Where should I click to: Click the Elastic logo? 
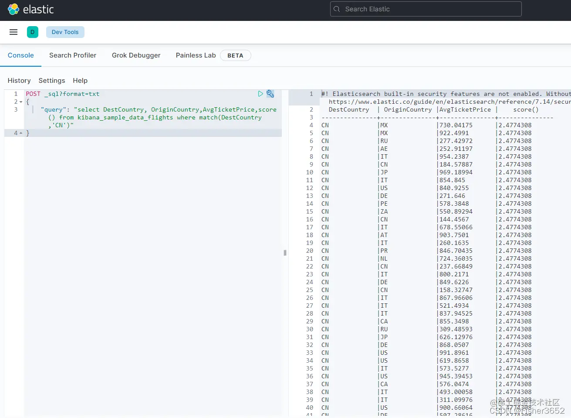coord(30,9)
